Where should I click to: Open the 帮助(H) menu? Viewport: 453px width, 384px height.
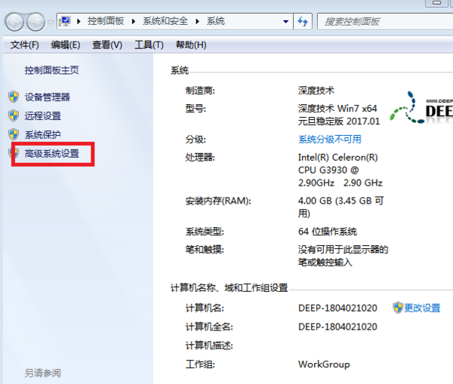[191, 45]
